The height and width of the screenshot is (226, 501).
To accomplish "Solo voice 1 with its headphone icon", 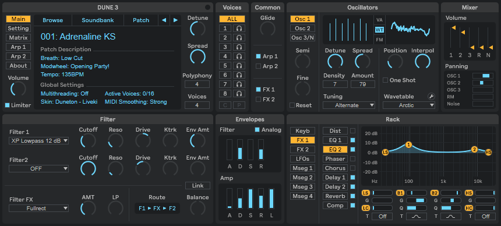I will (x=239, y=28).
